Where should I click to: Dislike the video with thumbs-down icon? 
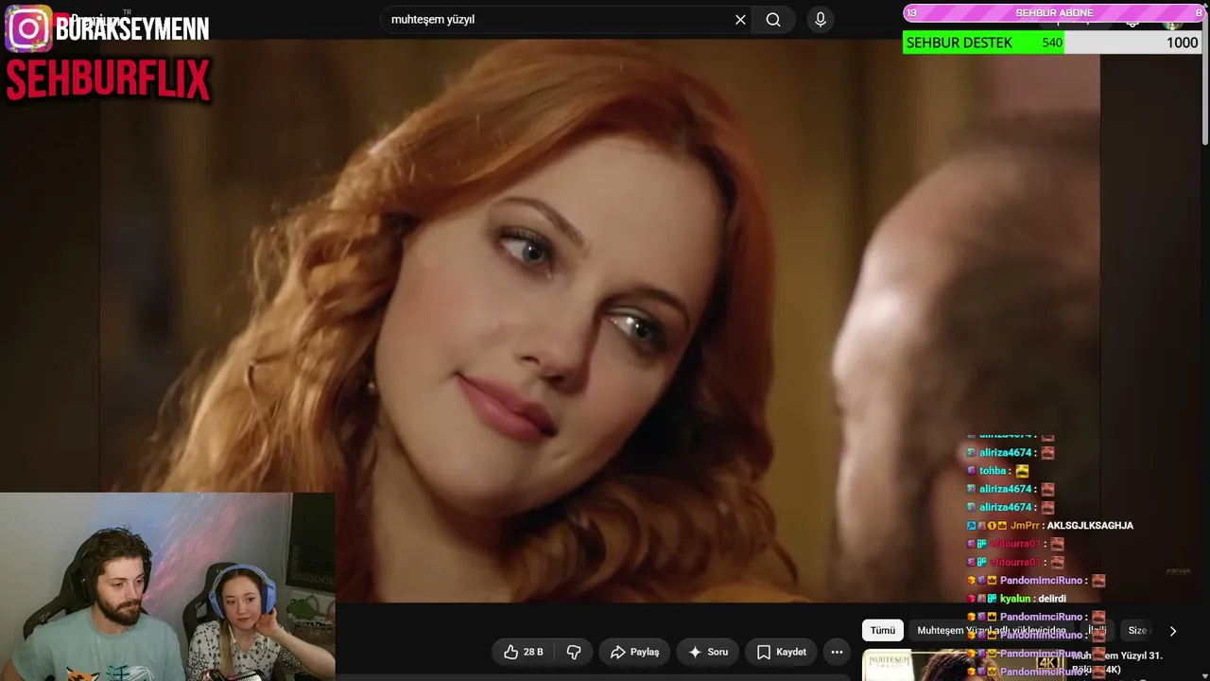coord(574,652)
